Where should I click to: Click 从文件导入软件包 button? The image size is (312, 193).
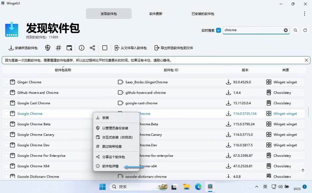(131, 48)
